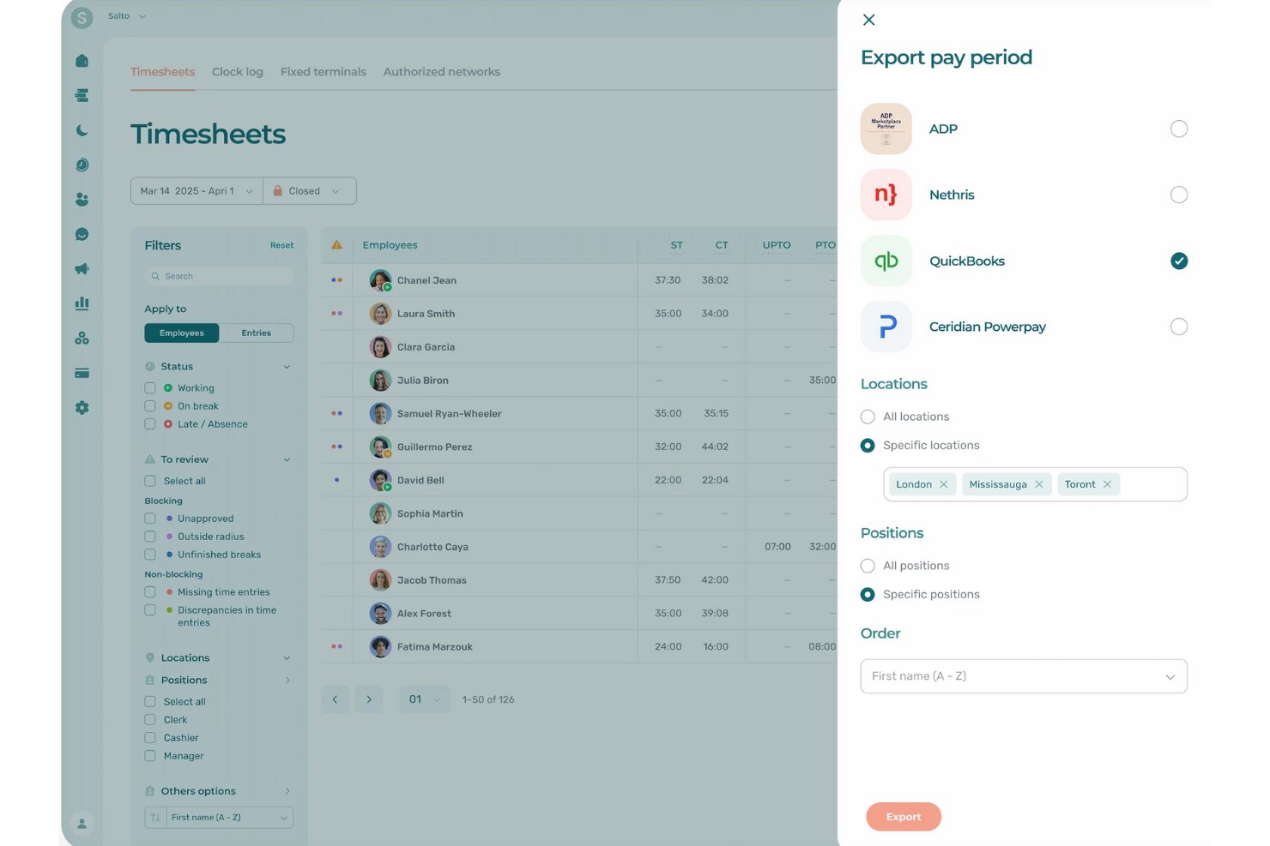Collapse the Status filter section

(287, 367)
